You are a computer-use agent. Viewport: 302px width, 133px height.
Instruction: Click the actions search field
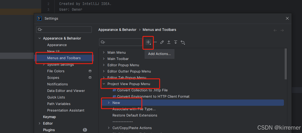tap(121, 42)
